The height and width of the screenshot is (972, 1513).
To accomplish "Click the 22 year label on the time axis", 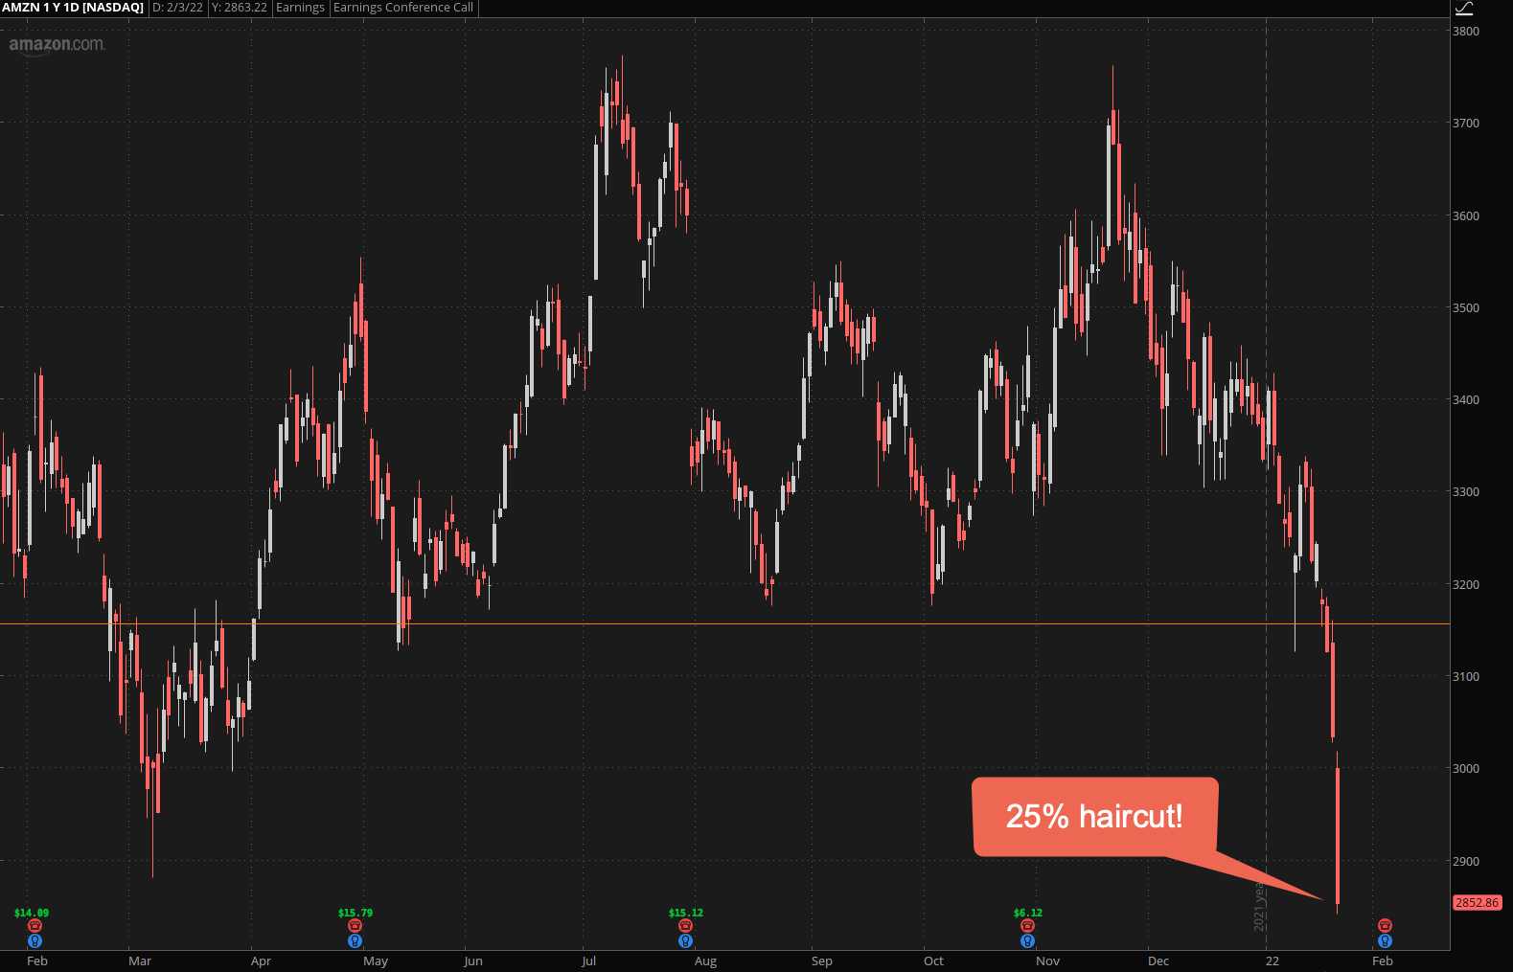I will point(1272,961).
